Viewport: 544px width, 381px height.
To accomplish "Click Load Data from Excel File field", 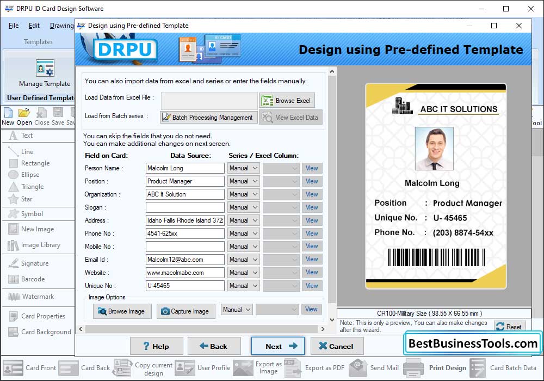I will pyautogui.click(x=209, y=101).
